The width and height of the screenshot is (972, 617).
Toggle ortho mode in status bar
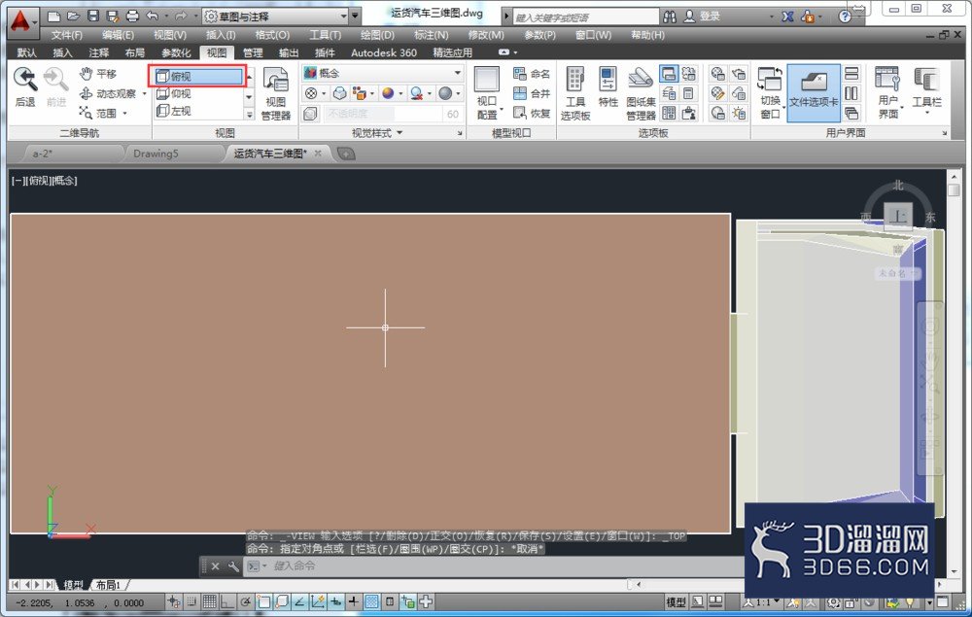(226, 600)
